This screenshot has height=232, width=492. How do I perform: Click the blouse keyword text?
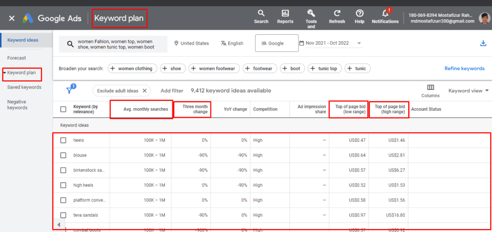point(80,155)
